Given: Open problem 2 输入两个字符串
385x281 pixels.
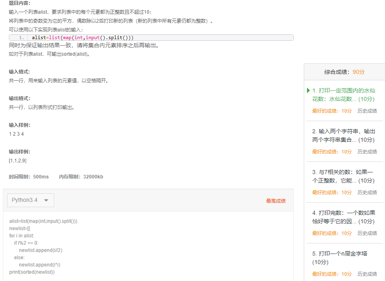Looking at the screenshot, I should (x=343, y=135).
